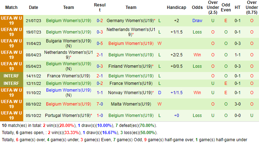Select France Women's(U19) on the 12/11/22 row

click(131, 83)
